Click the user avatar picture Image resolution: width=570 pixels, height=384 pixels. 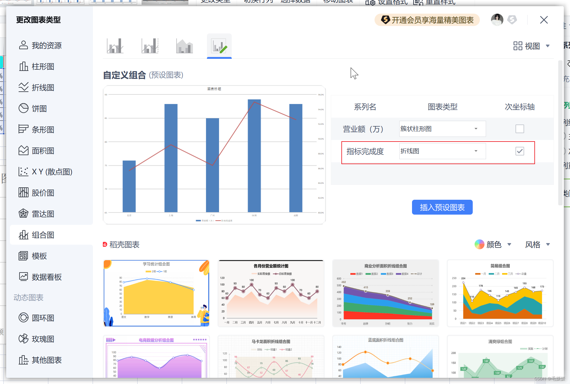(x=497, y=20)
